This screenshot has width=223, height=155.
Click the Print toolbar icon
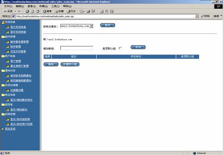click(88, 11)
